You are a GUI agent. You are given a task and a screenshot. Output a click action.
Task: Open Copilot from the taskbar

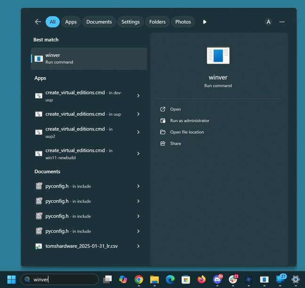123,280
